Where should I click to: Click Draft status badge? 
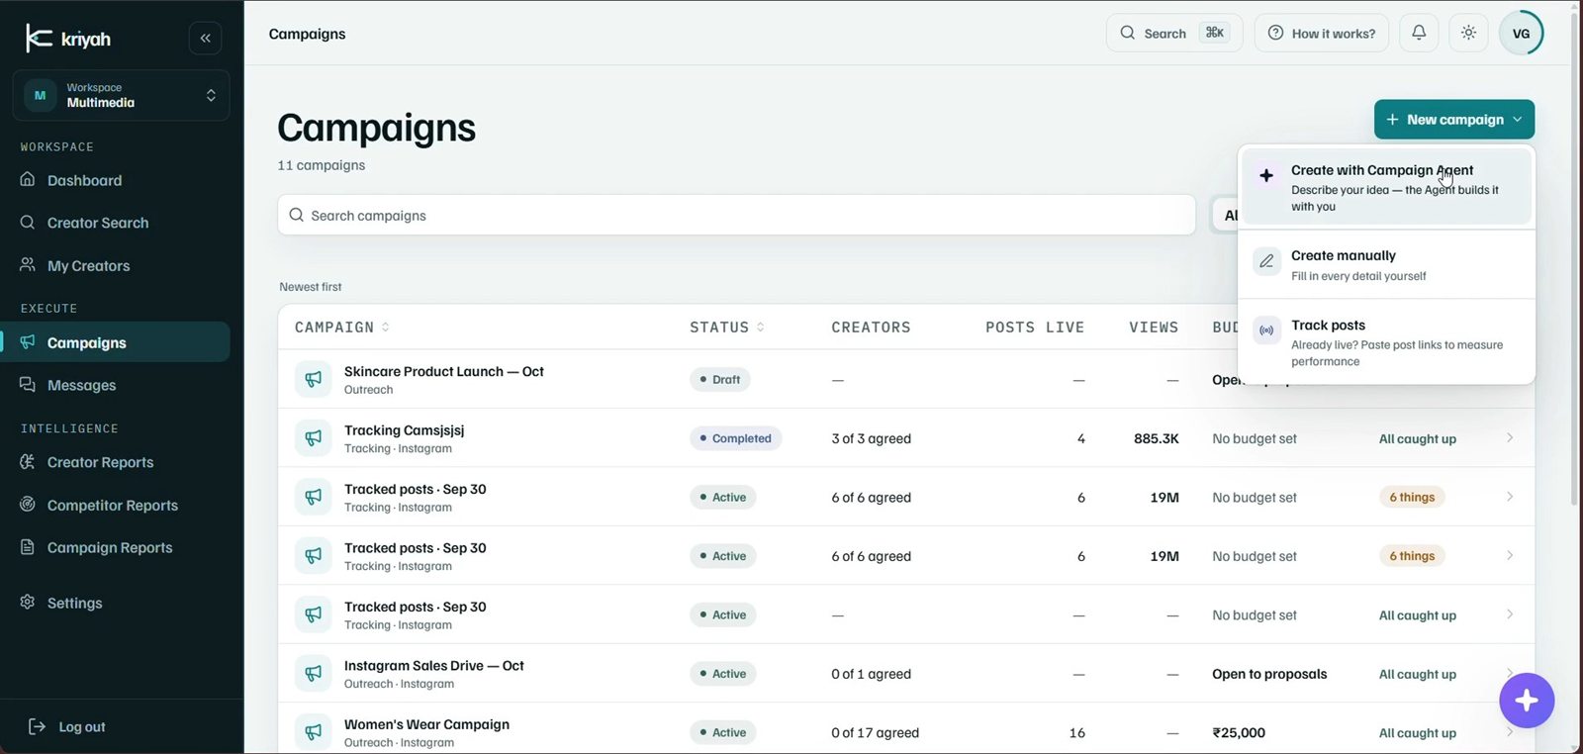tap(719, 379)
